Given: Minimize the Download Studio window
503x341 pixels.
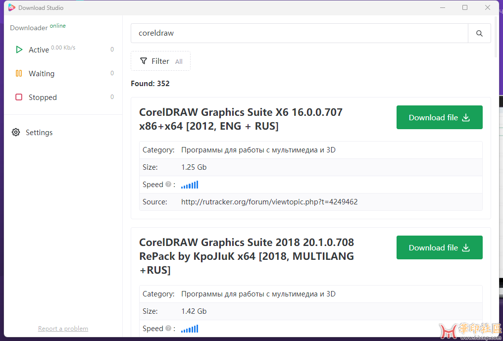Looking at the screenshot, I should point(443,7).
